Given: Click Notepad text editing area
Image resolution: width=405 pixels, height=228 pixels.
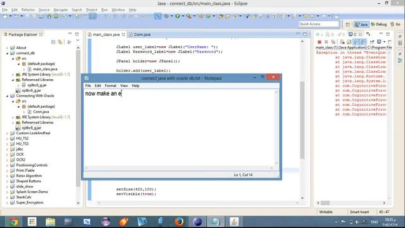Looking at the screenshot, I should (180, 128).
